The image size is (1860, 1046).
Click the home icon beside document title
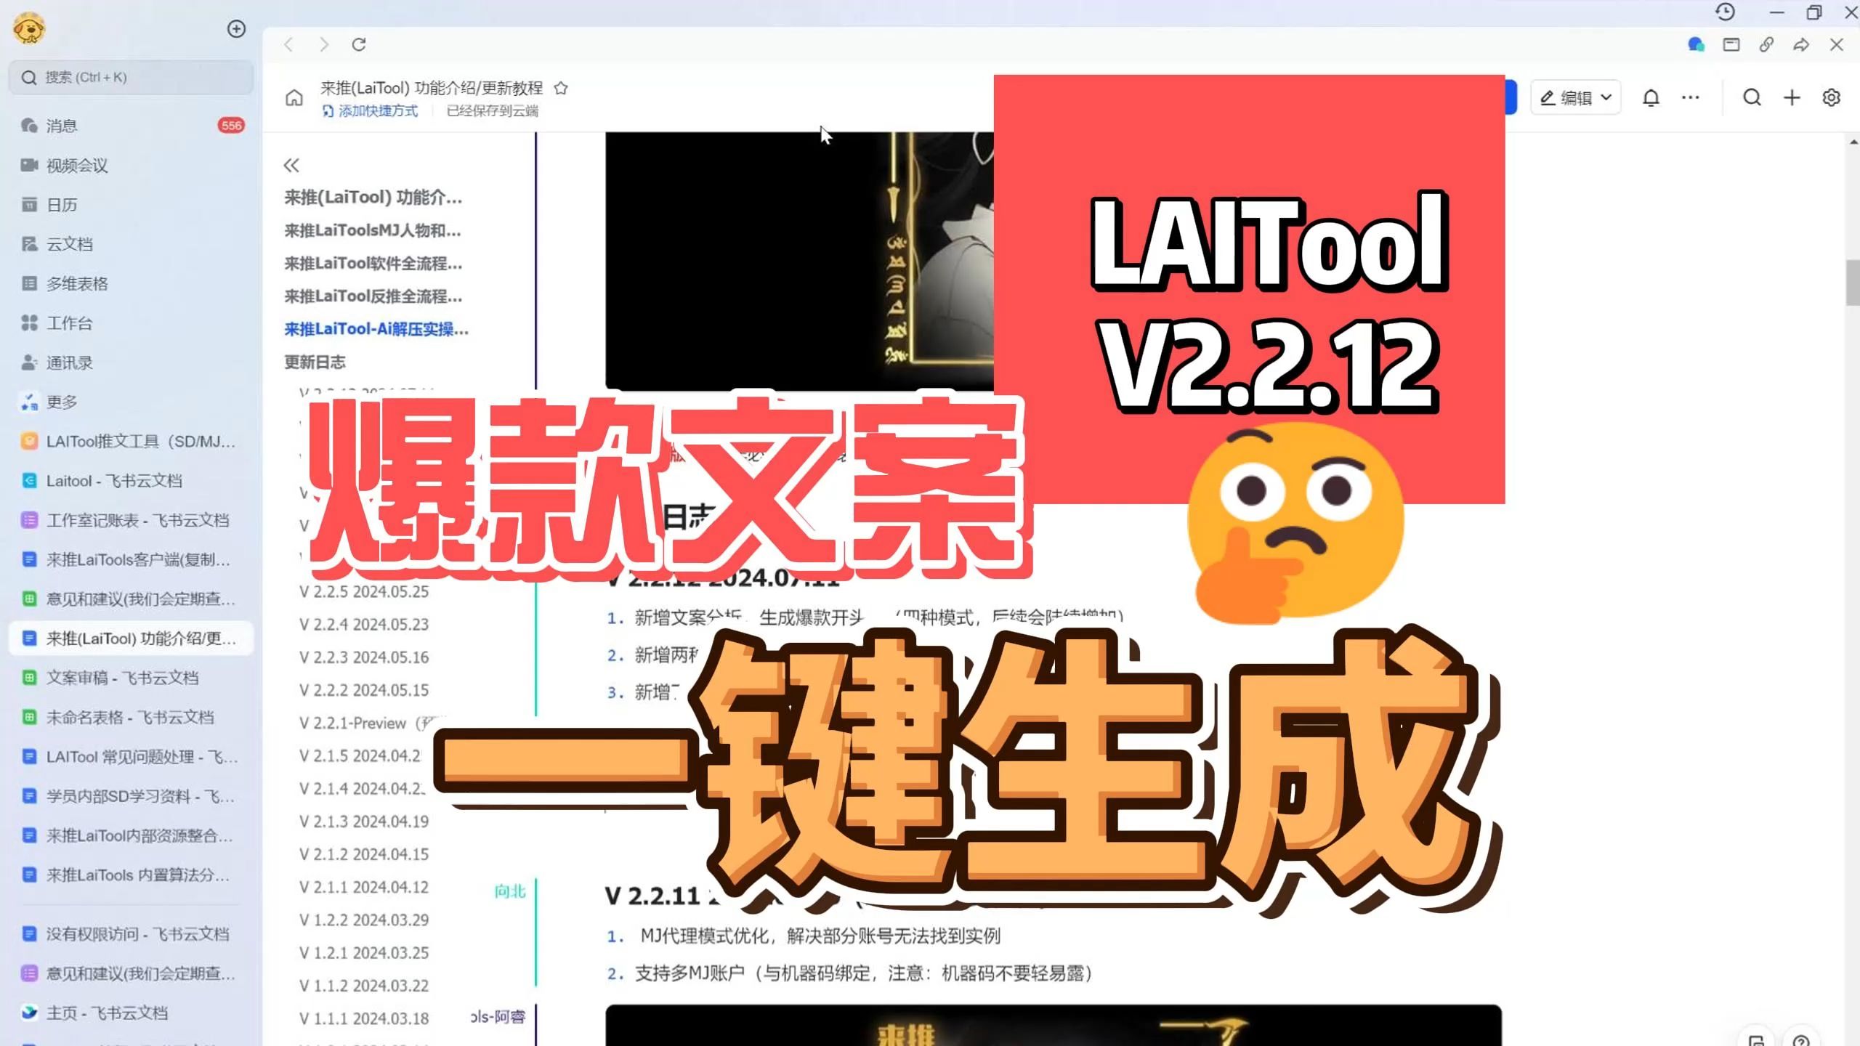coord(294,98)
